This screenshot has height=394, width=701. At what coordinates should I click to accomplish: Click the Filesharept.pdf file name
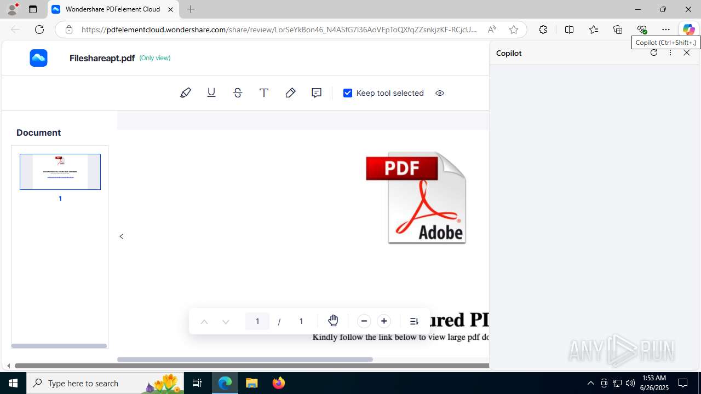[x=102, y=58]
